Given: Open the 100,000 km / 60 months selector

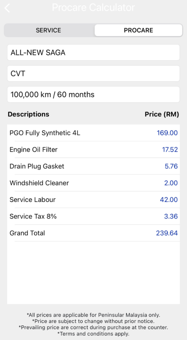Looking at the screenshot, I should (x=93, y=95).
